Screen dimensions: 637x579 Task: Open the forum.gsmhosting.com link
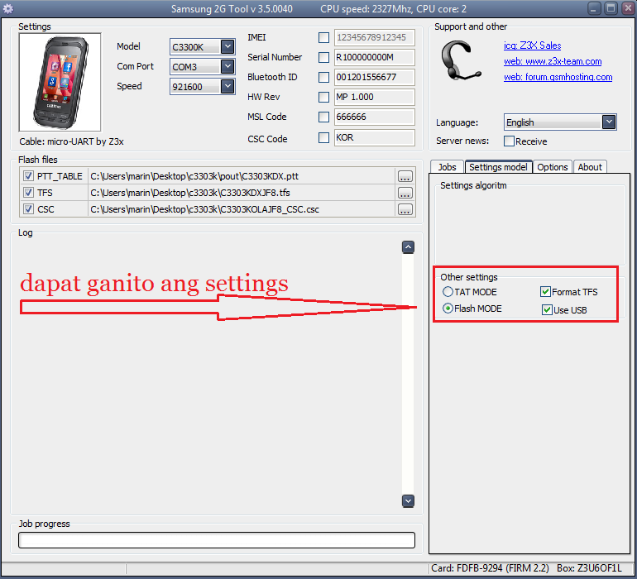point(558,77)
